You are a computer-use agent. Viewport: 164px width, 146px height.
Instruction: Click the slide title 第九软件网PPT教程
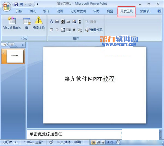(x=90, y=79)
